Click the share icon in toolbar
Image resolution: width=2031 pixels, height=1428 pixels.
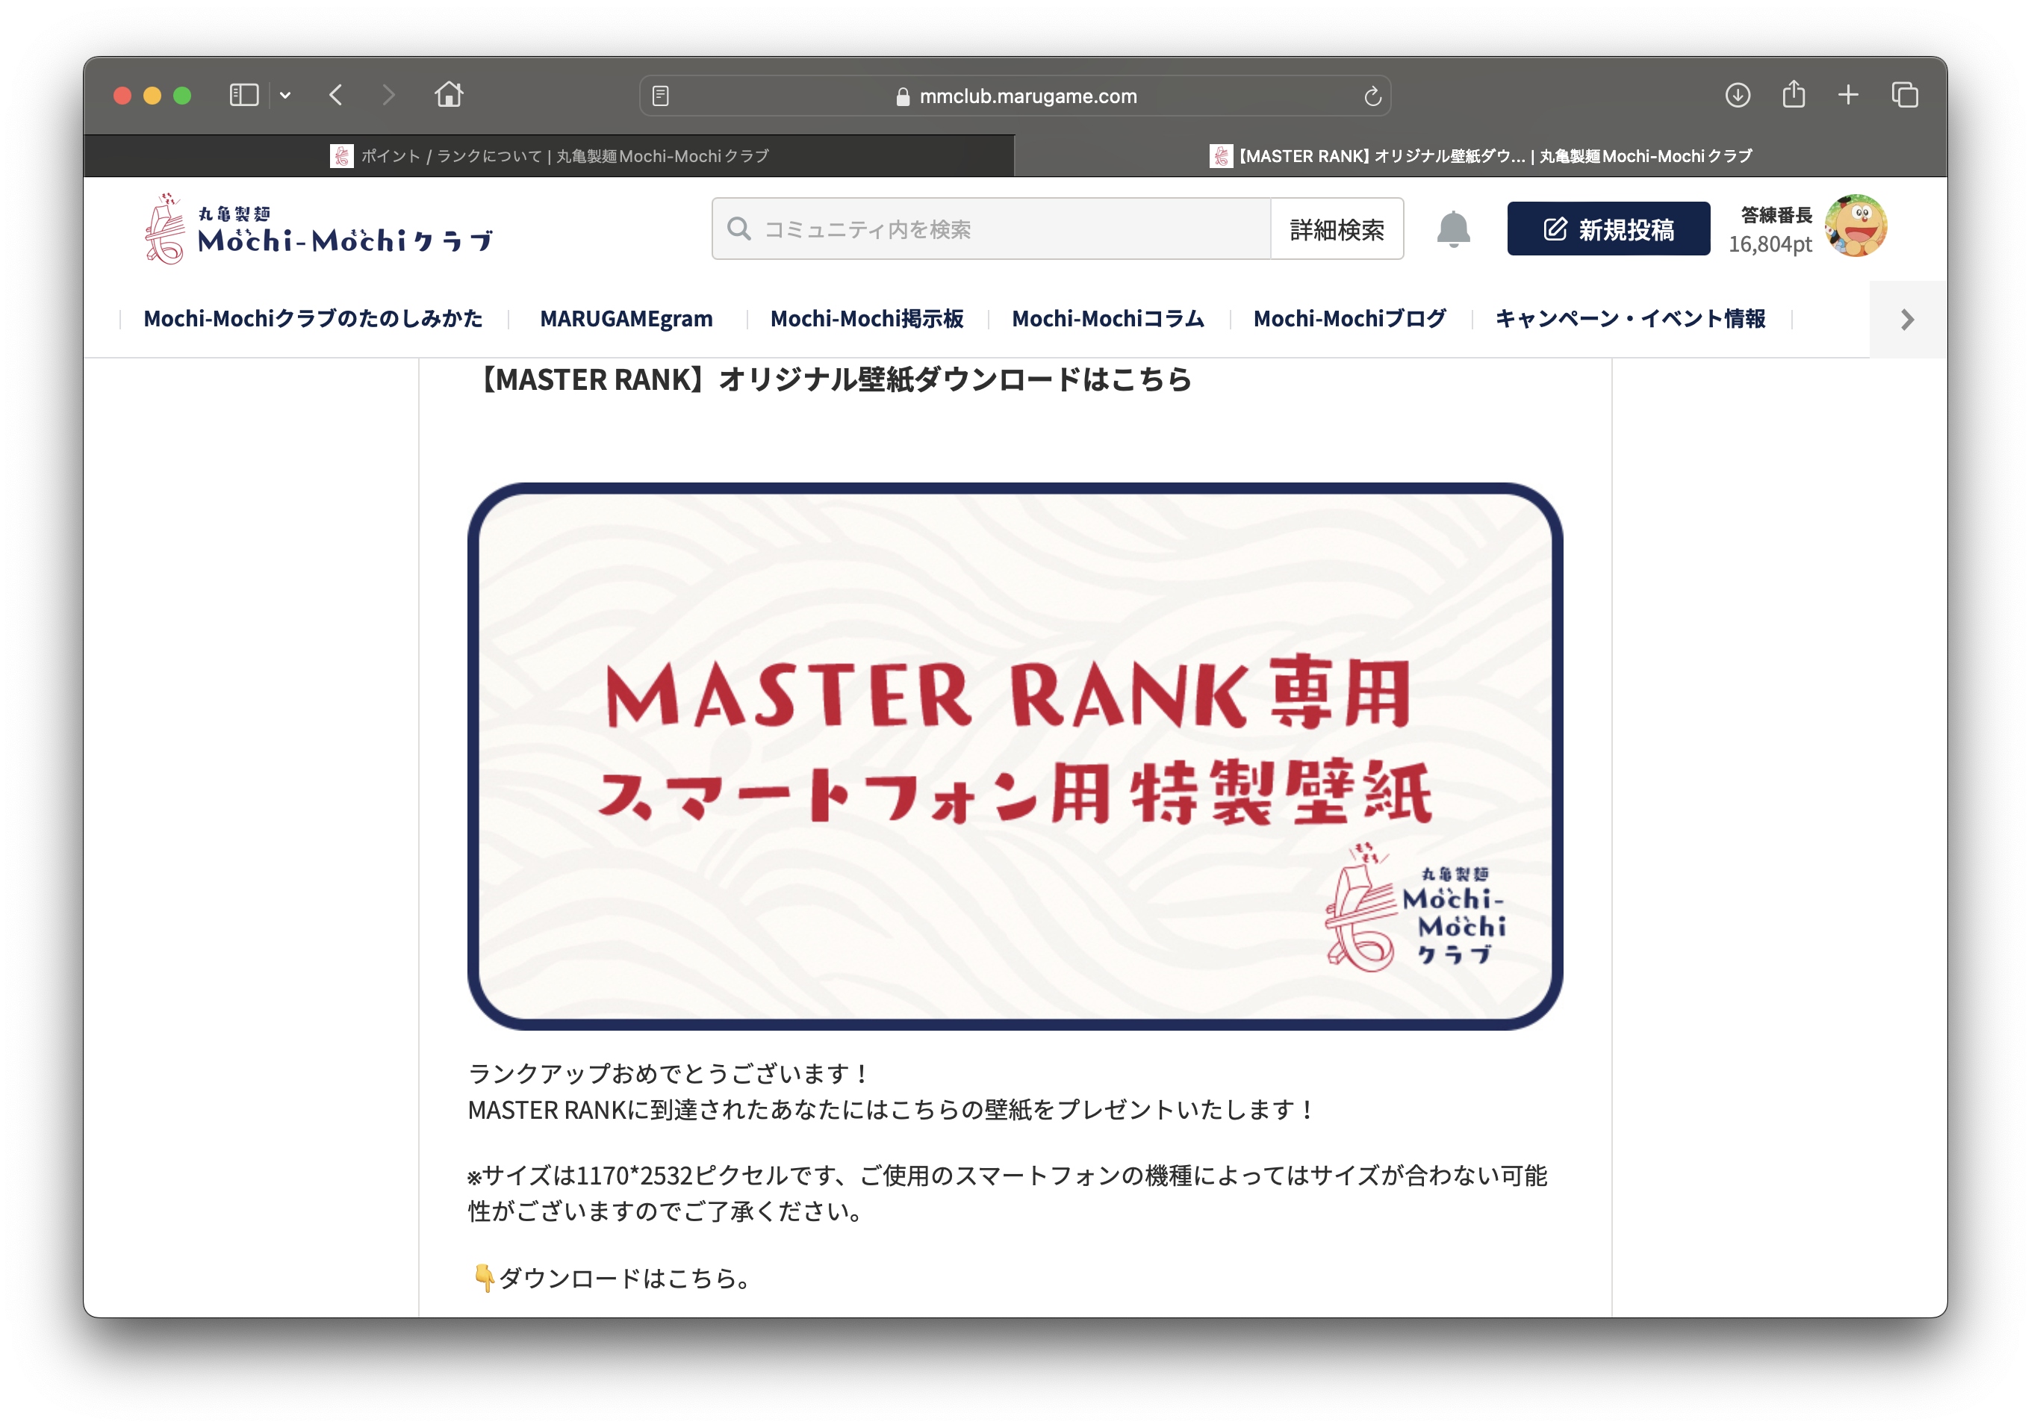[x=1793, y=95]
